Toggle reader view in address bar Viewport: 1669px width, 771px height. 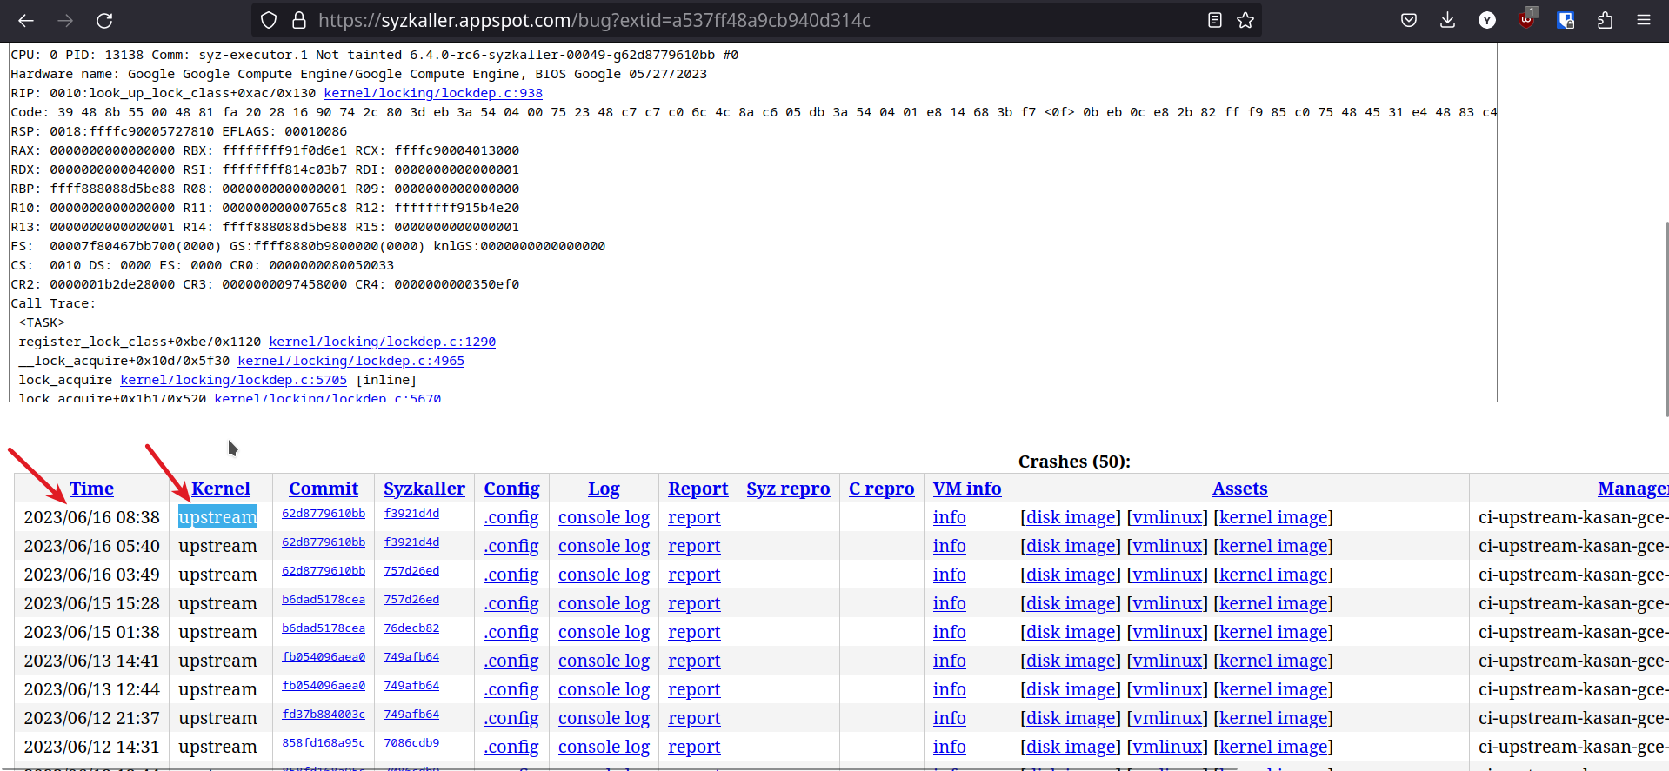pos(1215,20)
